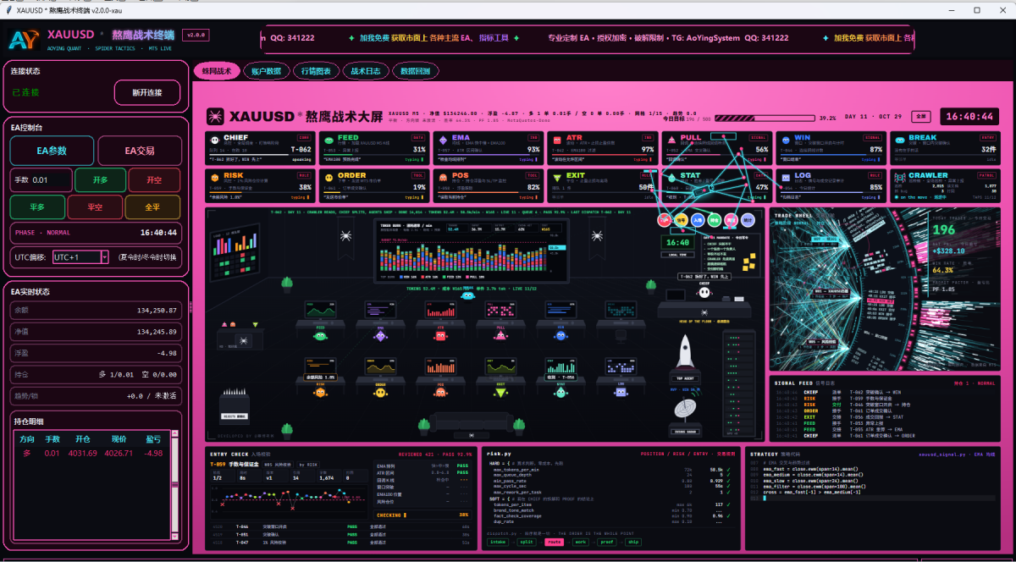
Task: Click the 39.2% daily target progress bar
Action: pos(766,118)
